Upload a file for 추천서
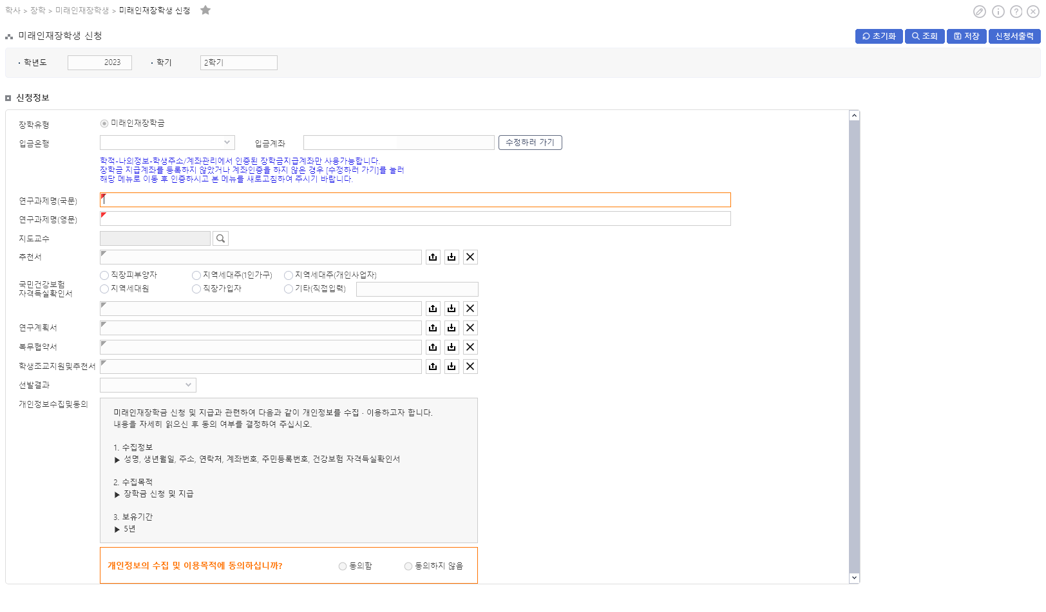This screenshot has height=612, width=1046. (x=433, y=257)
